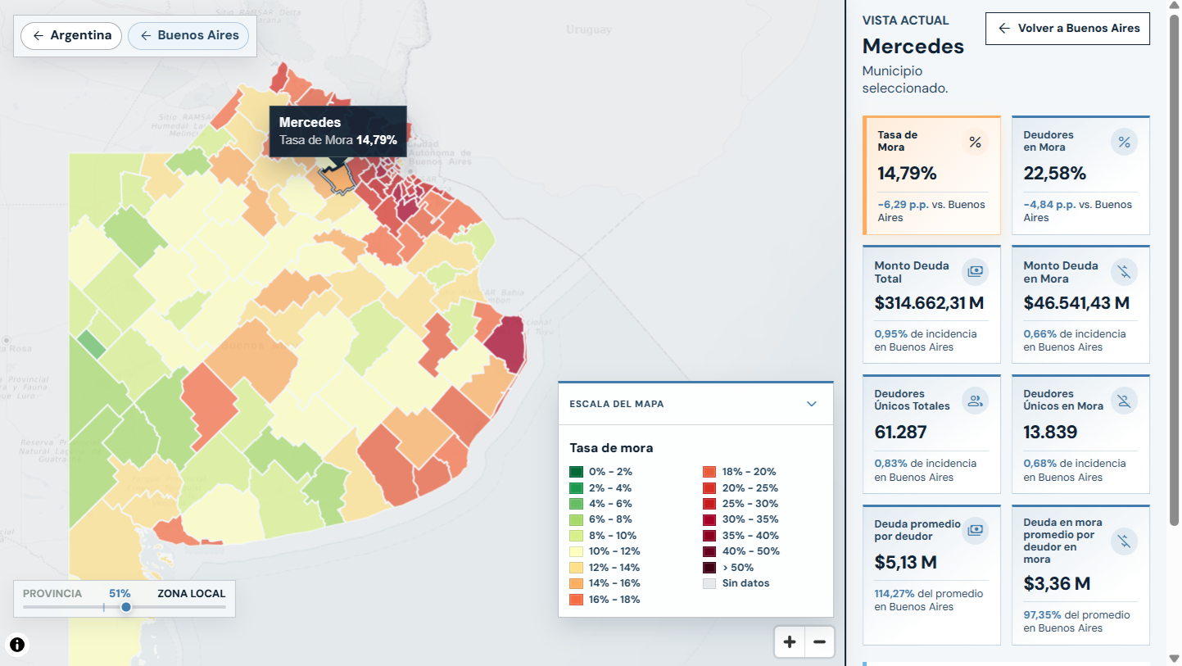This screenshot has width=1182, height=666.
Task: Click the info icon at bottom-left of map
Action: point(17,645)
